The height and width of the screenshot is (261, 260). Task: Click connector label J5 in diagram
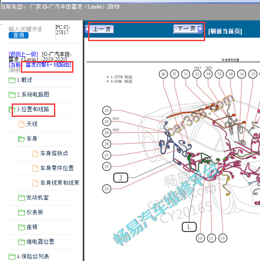click(107, 110)
